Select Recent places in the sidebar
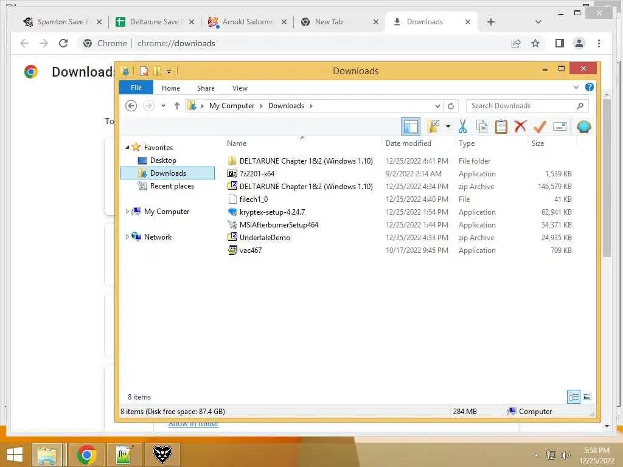Viewport: 623px width, 467px height. pyautogui.click(x=172, y=186)
